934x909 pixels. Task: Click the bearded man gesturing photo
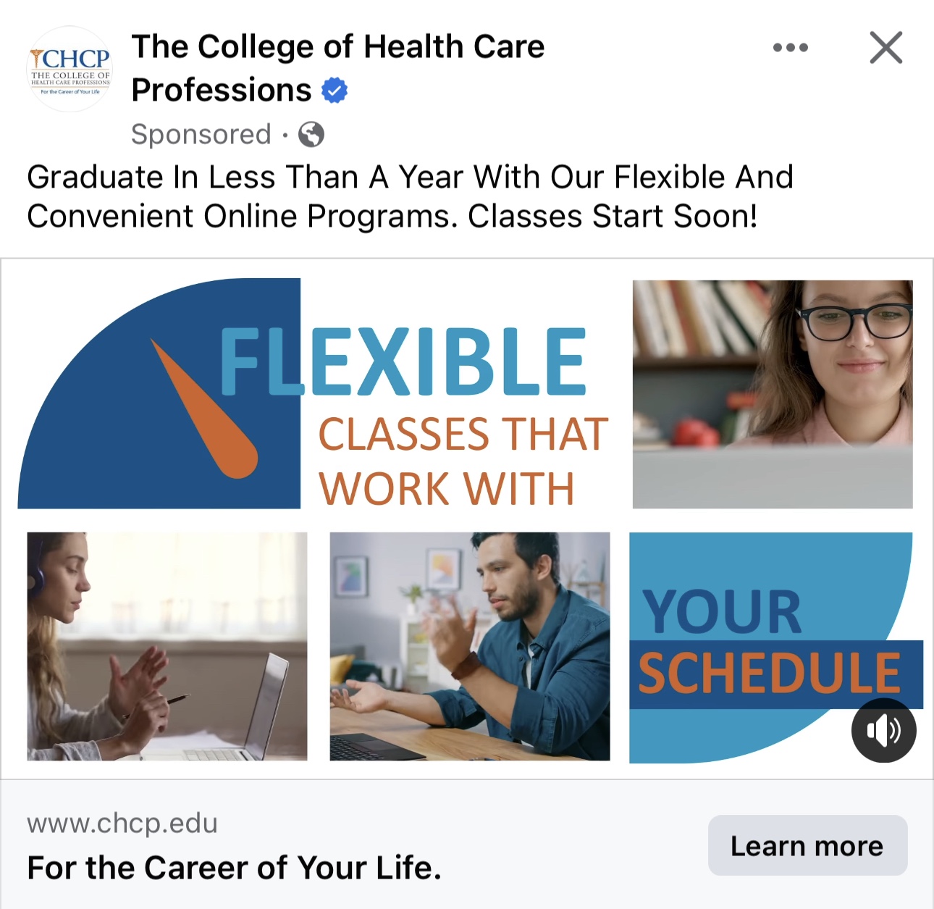[469, 646]
